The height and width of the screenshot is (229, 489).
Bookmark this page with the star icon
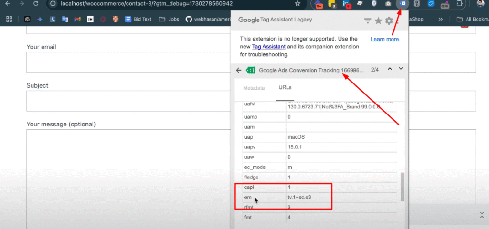click(x=298, y=4)
